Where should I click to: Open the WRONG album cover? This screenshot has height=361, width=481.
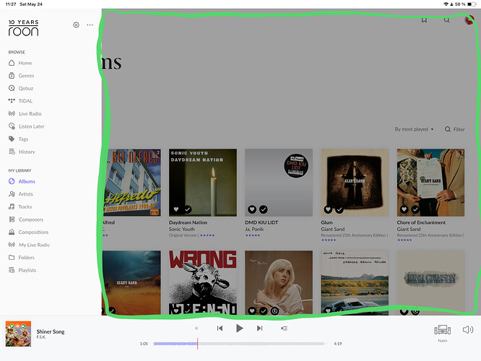(x=203, y=283)
